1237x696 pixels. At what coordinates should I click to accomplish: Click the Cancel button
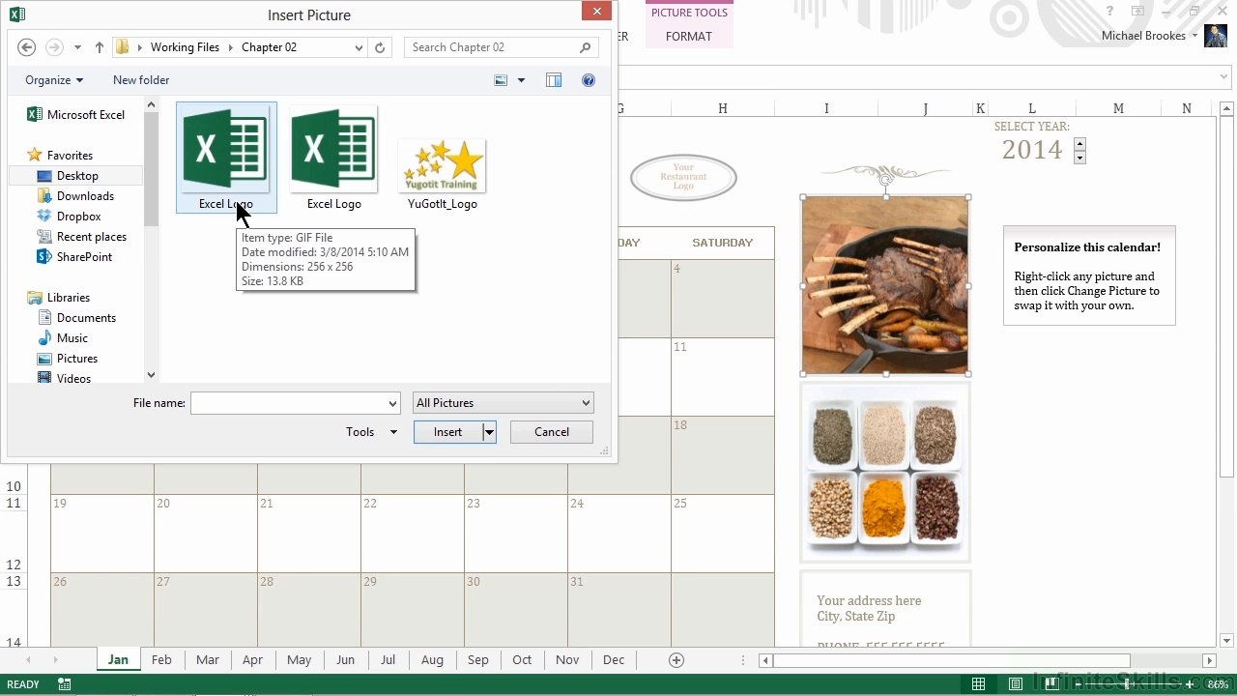pos(552,432)
